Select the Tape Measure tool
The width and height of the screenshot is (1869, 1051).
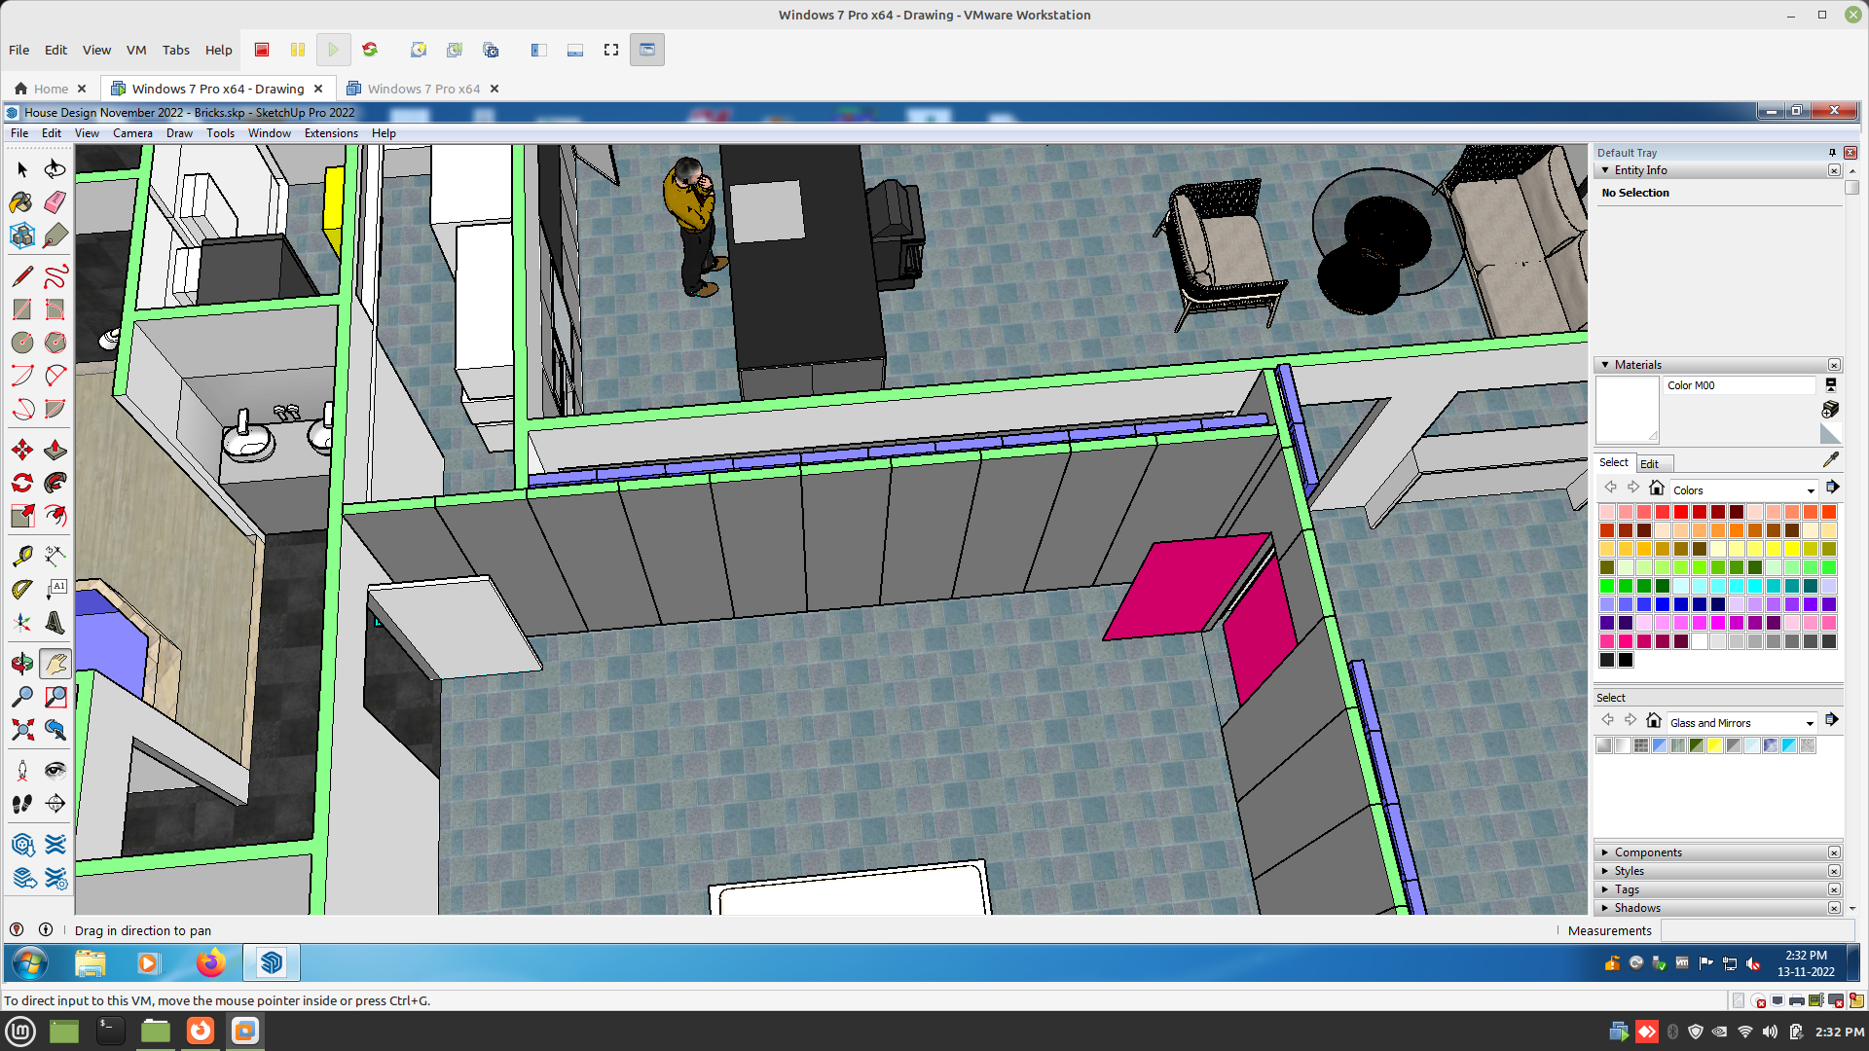[x=21, y=556]
